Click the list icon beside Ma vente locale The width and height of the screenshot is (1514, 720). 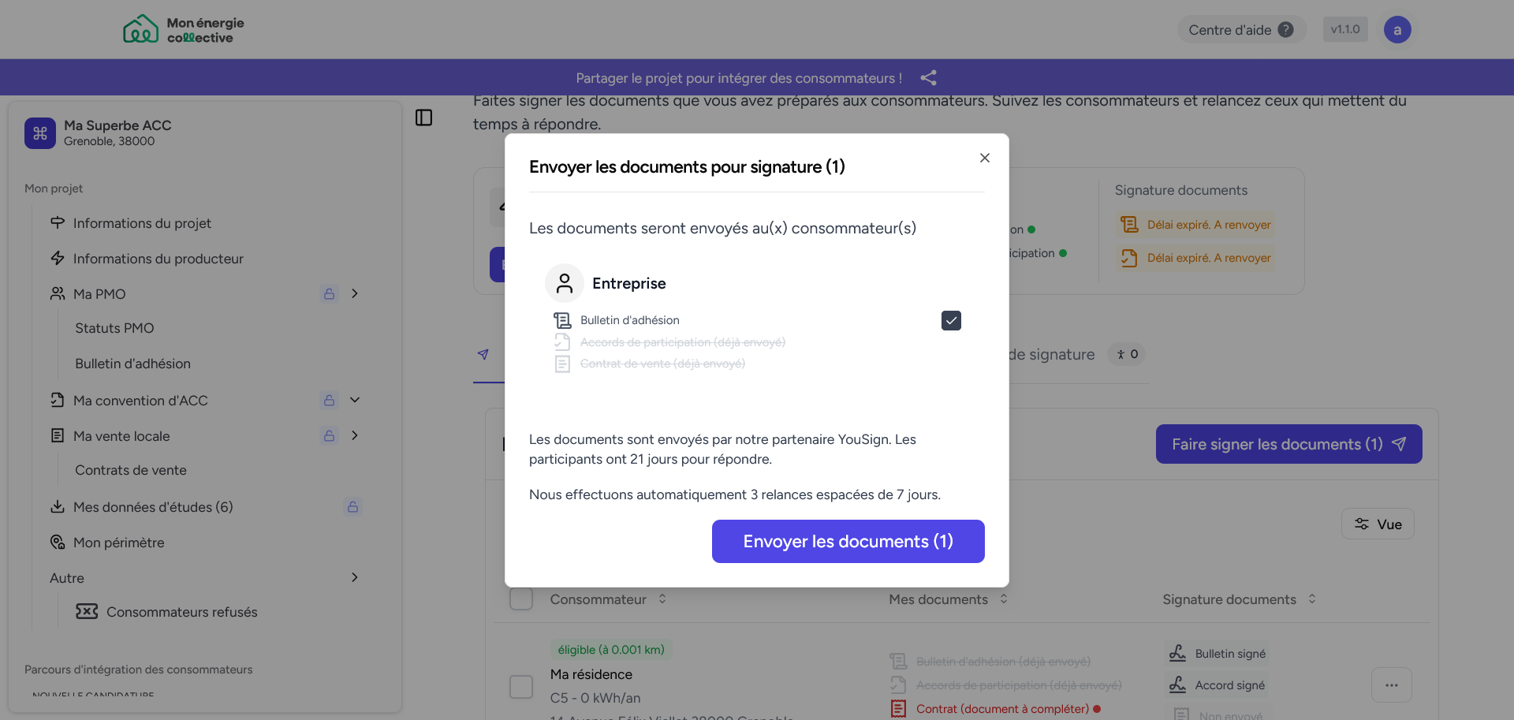(58, 435)
